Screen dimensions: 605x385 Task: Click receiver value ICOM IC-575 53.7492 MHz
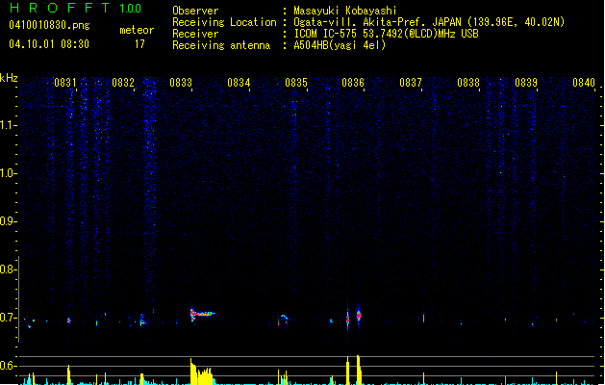(x=386, y=34)
